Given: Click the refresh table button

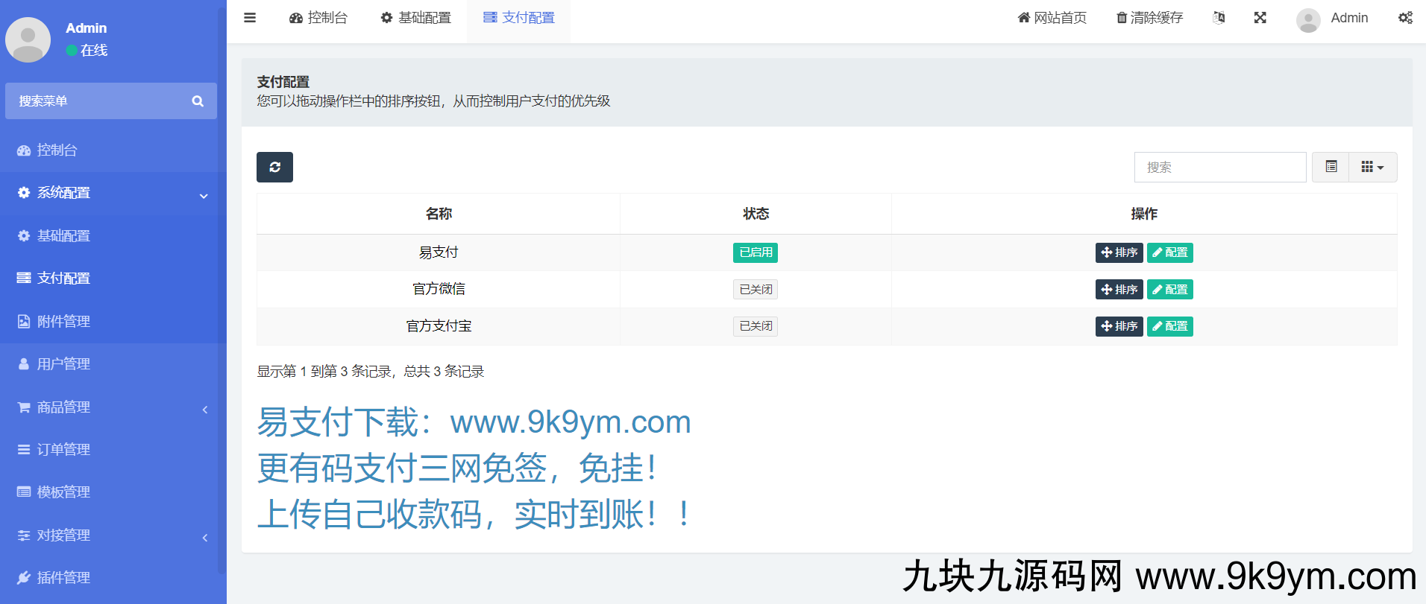Looking at the screenshot, I should [274, 167].
